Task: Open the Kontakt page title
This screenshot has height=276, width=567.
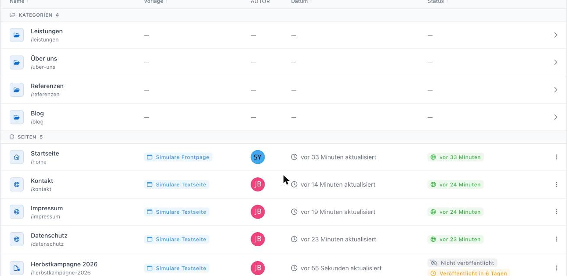Action: 42,180
